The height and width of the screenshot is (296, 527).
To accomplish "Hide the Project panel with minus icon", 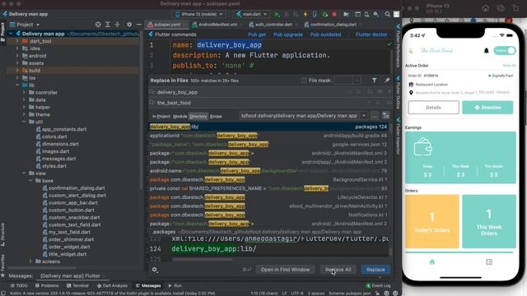I will 139,25.
